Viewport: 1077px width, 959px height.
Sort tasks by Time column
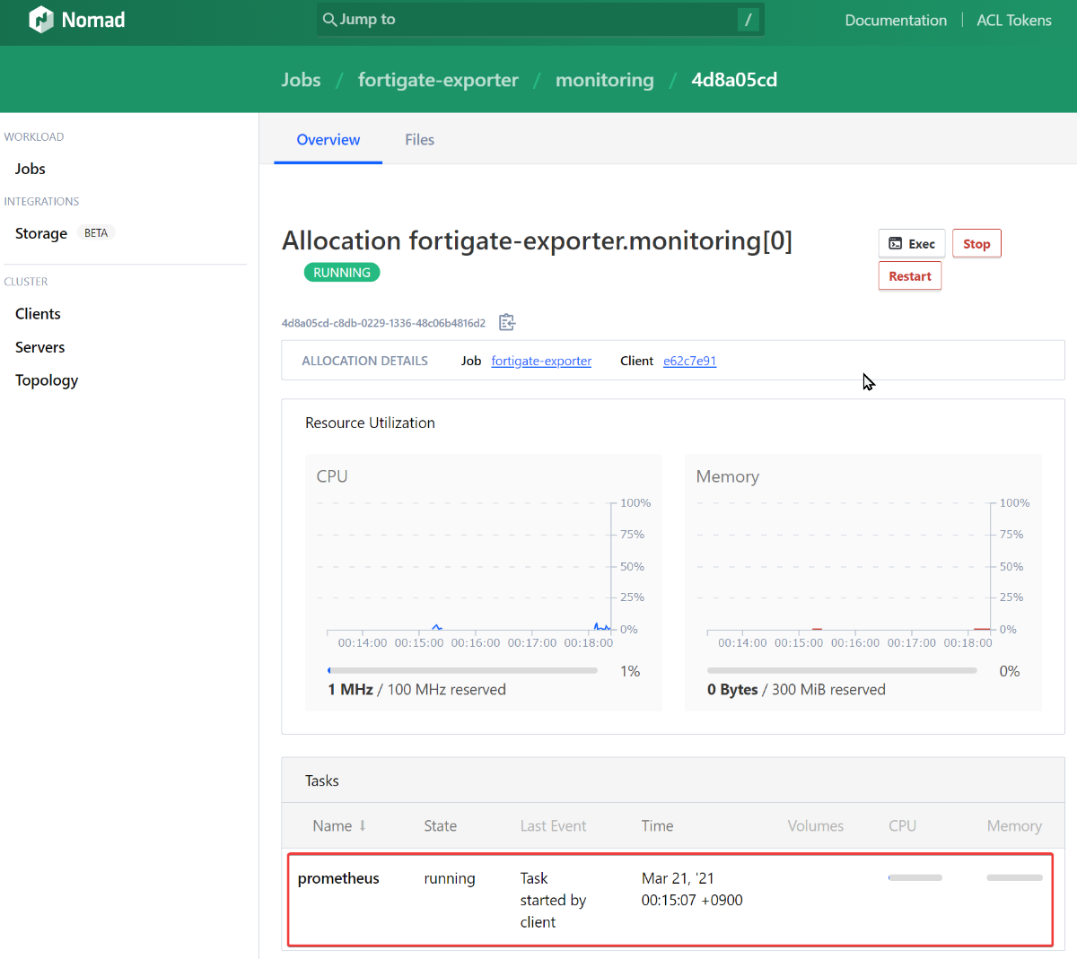[x=657, y=825]
